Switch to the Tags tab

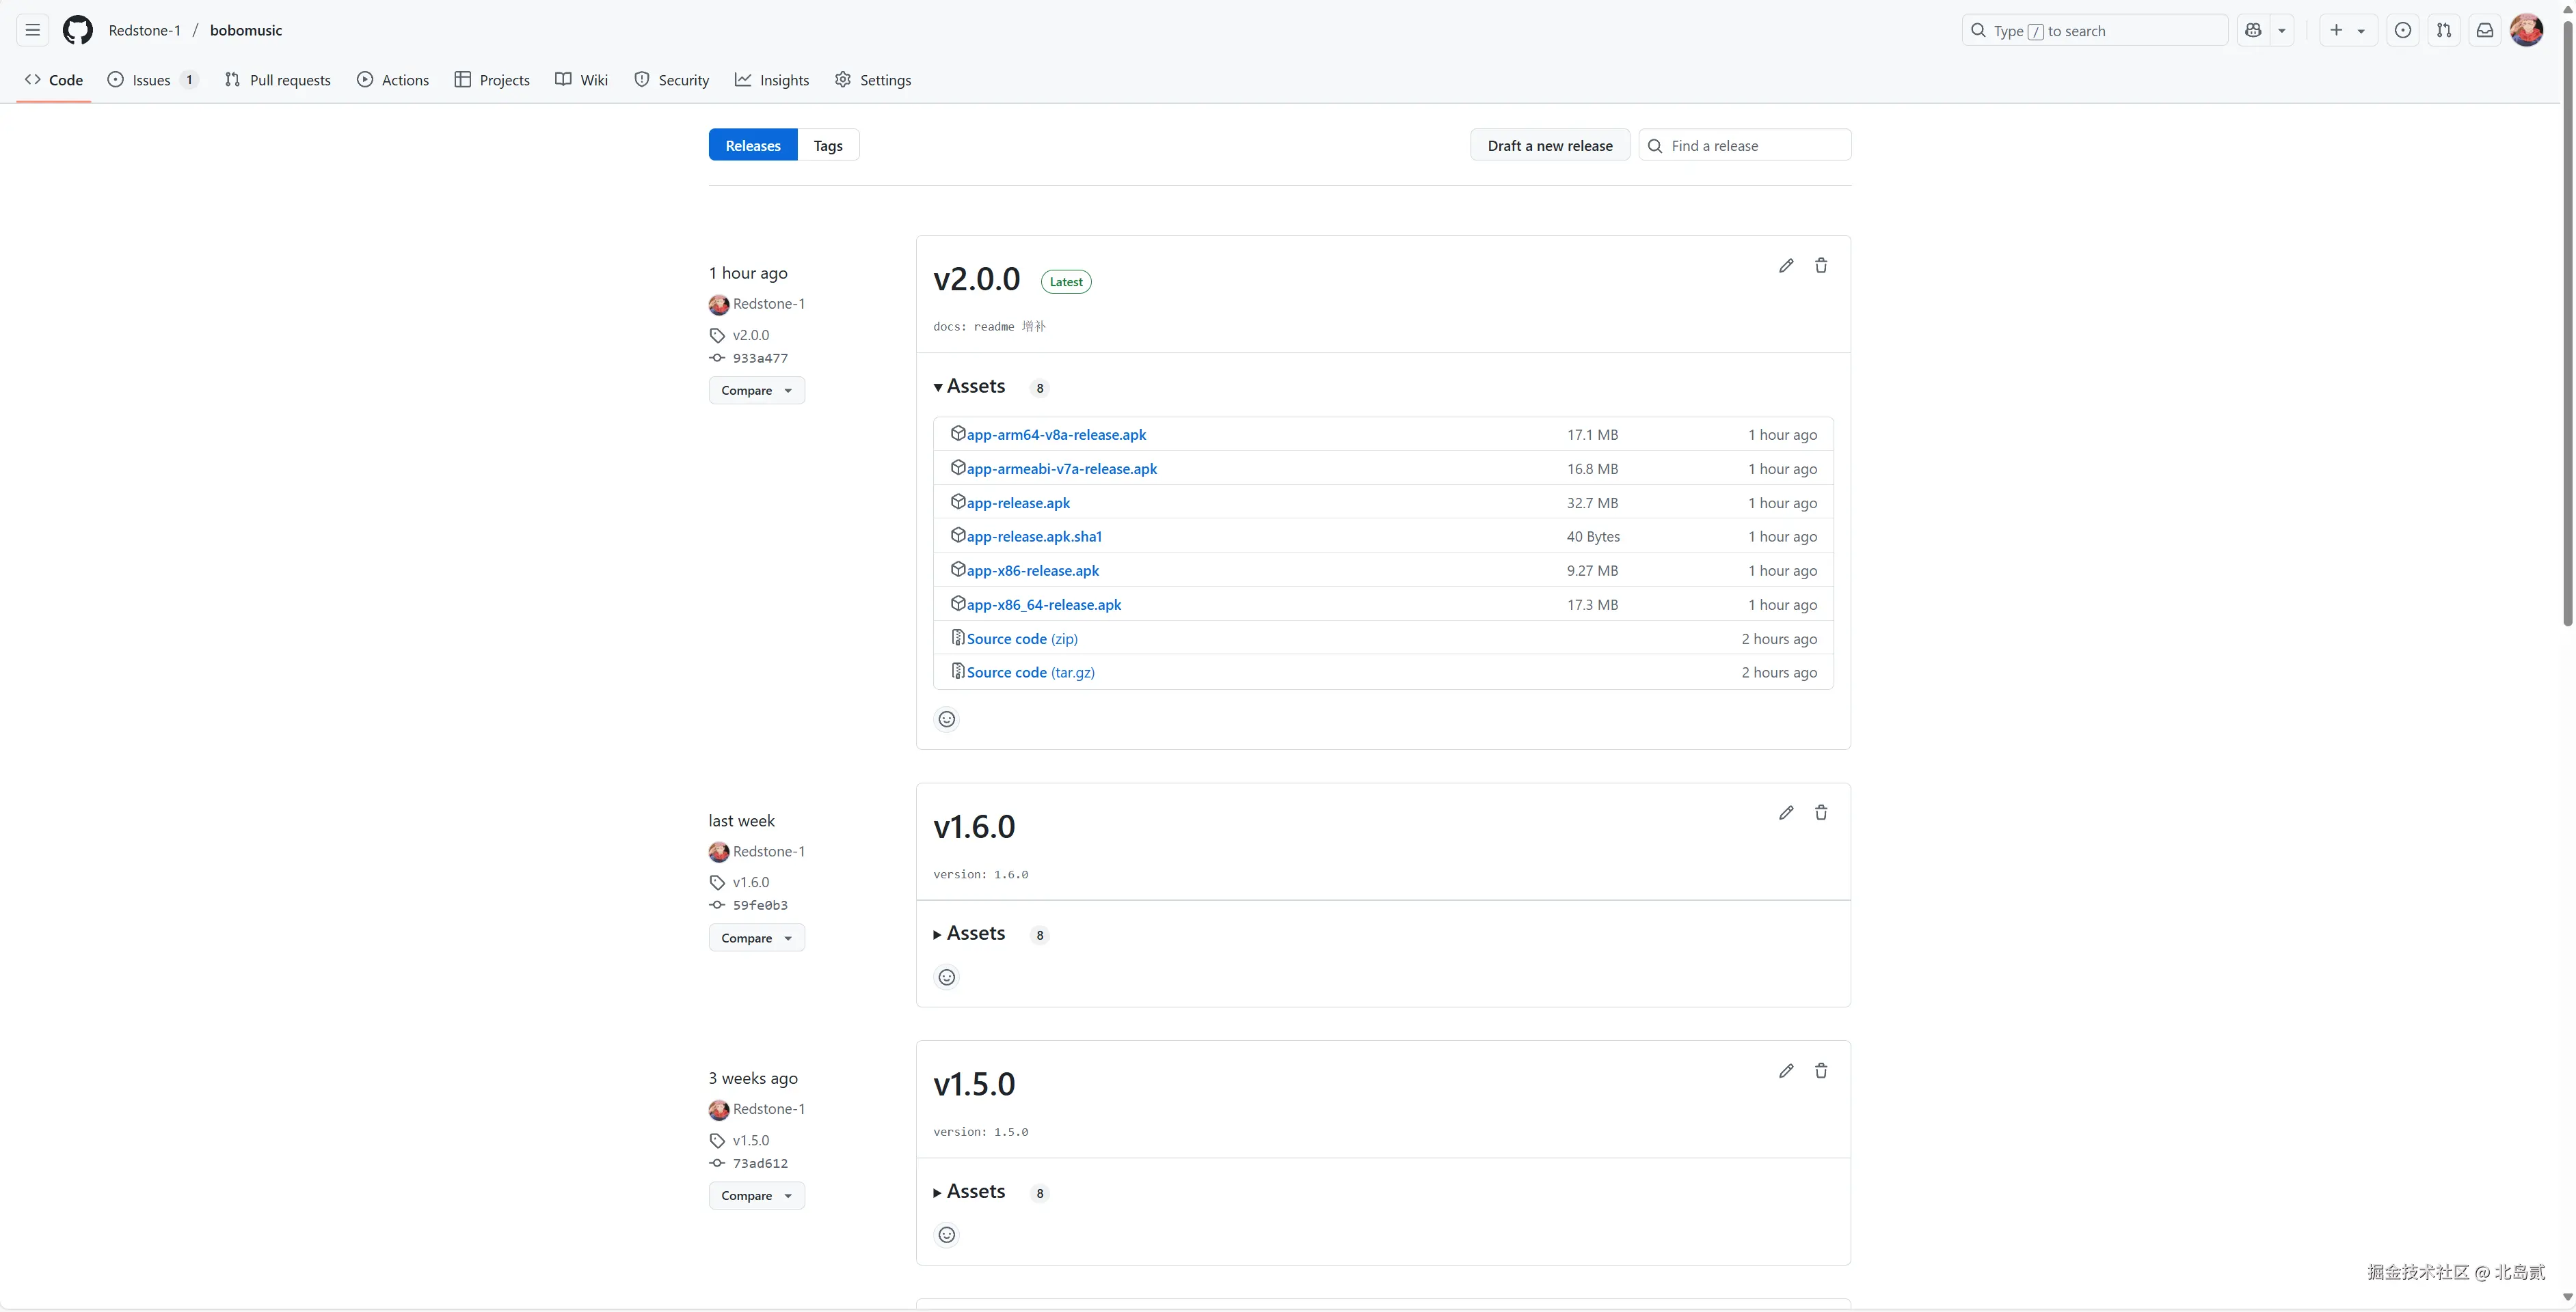[827, 146]
